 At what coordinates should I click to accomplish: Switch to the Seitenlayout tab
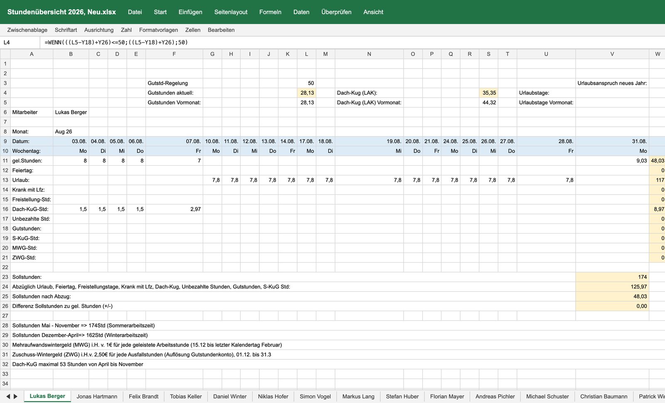click(231, 12)
